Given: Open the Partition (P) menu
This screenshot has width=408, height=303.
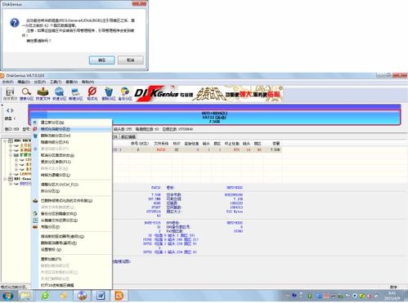Looking at the screenshot, I should click(x=40, y=82).
